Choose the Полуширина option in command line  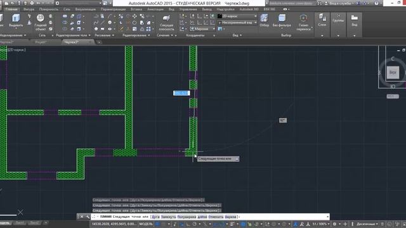tap(187, 217)
